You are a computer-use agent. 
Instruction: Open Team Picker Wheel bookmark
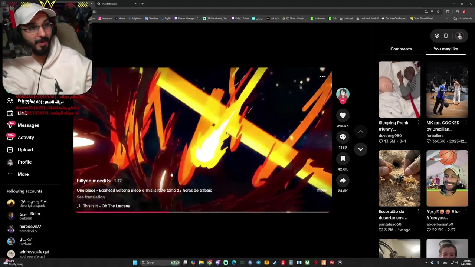[x=422, y=19]
